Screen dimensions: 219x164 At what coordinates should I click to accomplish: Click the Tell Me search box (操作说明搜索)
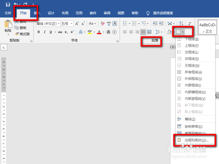pos(163,13)
